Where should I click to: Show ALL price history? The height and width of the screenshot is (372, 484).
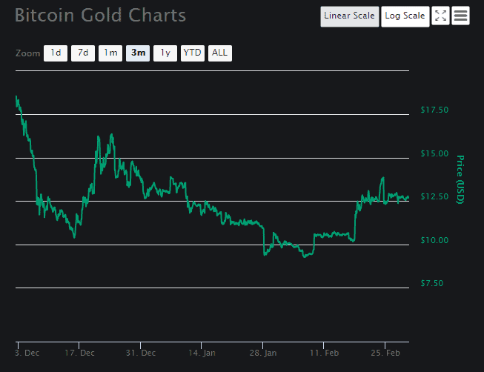pyautogui.click(x=220, y=53)
